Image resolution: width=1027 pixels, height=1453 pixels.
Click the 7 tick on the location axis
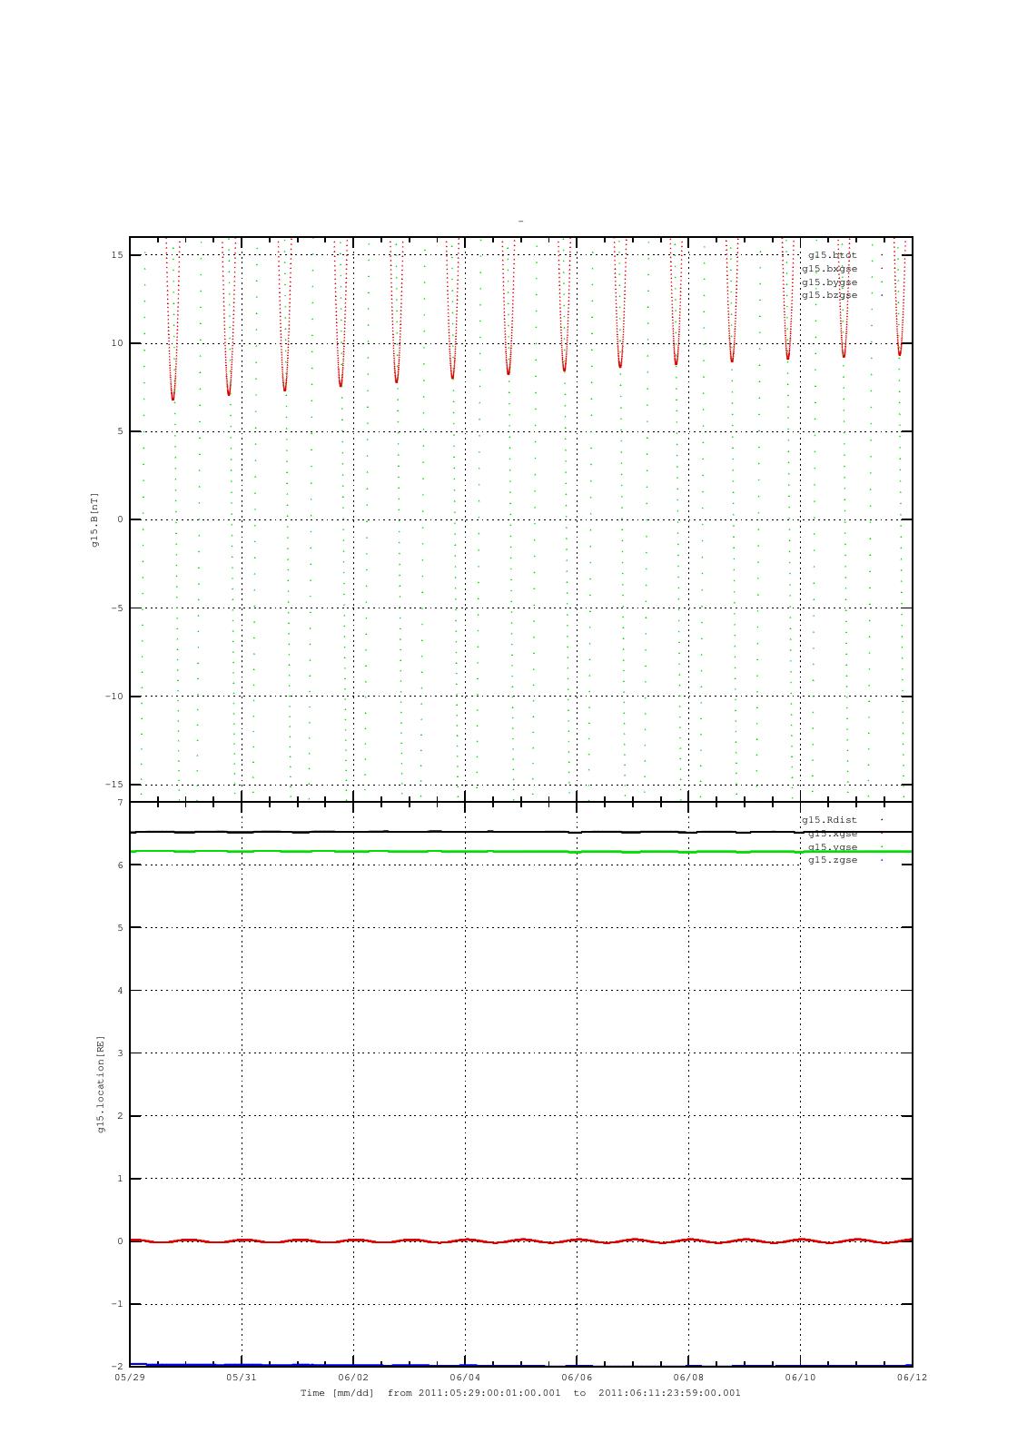point(120,803)
